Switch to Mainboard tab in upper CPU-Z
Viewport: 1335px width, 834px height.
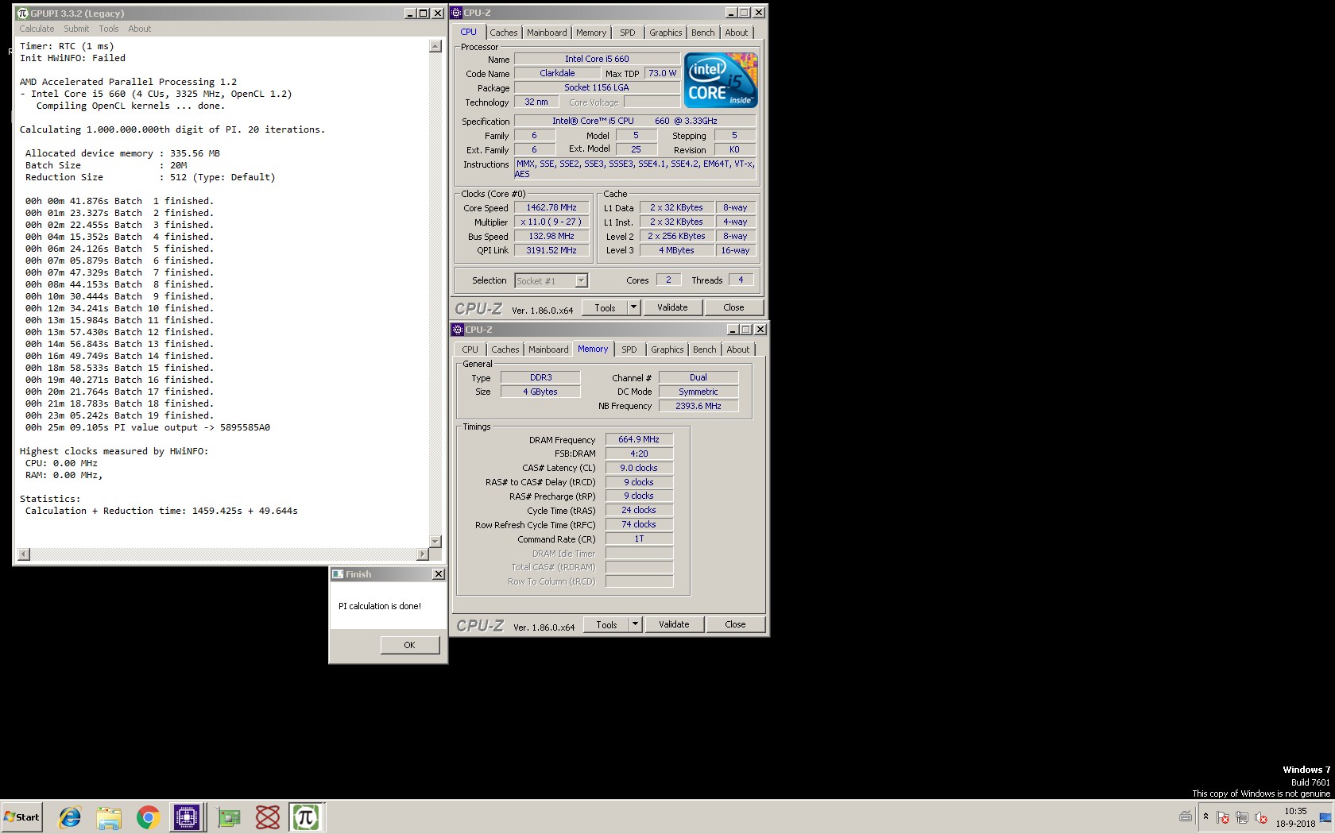[547, 33]
